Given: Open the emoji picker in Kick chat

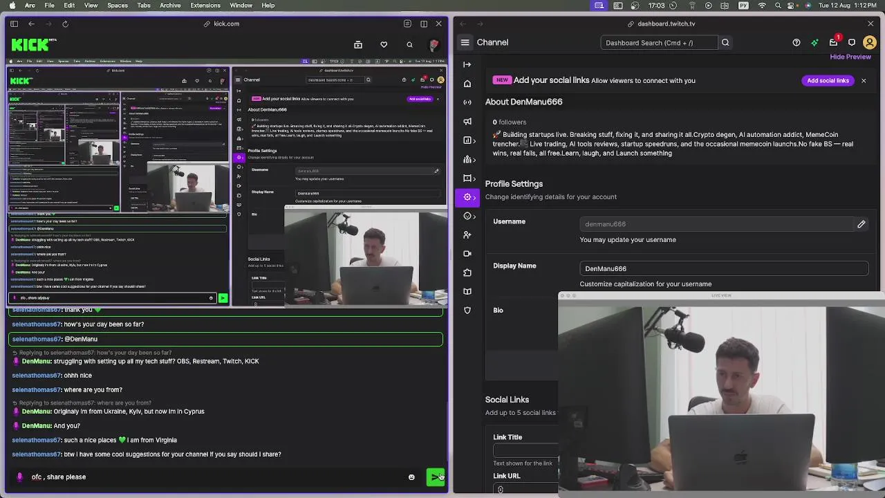Looking at the screenshot, I should (x=411, y=477).
